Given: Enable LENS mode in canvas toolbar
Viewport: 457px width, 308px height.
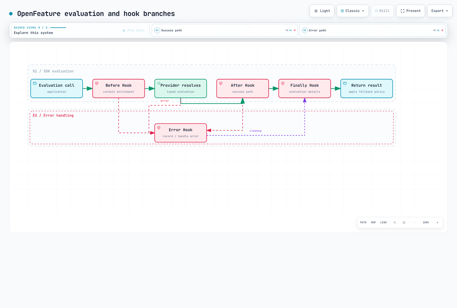Looking at the screenshot, I should pyautogui.click(x=383, y=222).
